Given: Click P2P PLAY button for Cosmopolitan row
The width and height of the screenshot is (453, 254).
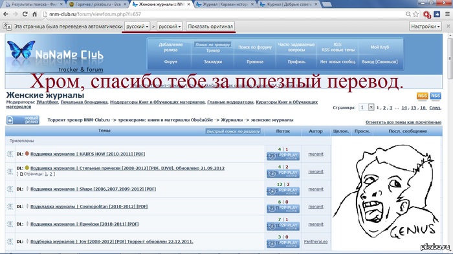Looking at the screenshot, I should (283, 208).
